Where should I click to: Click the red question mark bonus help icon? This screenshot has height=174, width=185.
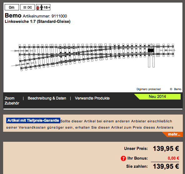(123, 158)
